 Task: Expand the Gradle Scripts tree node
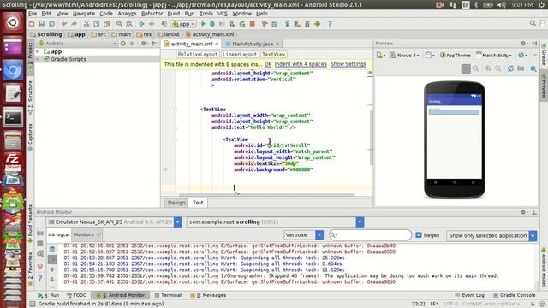(38, 59)
